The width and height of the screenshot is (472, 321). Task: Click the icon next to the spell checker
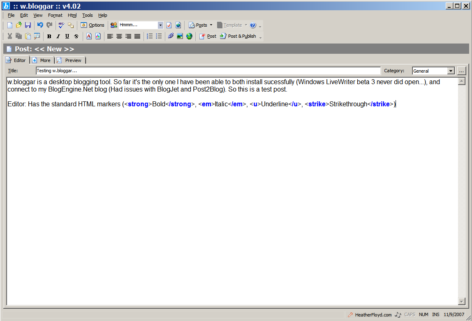coord(71,25)
